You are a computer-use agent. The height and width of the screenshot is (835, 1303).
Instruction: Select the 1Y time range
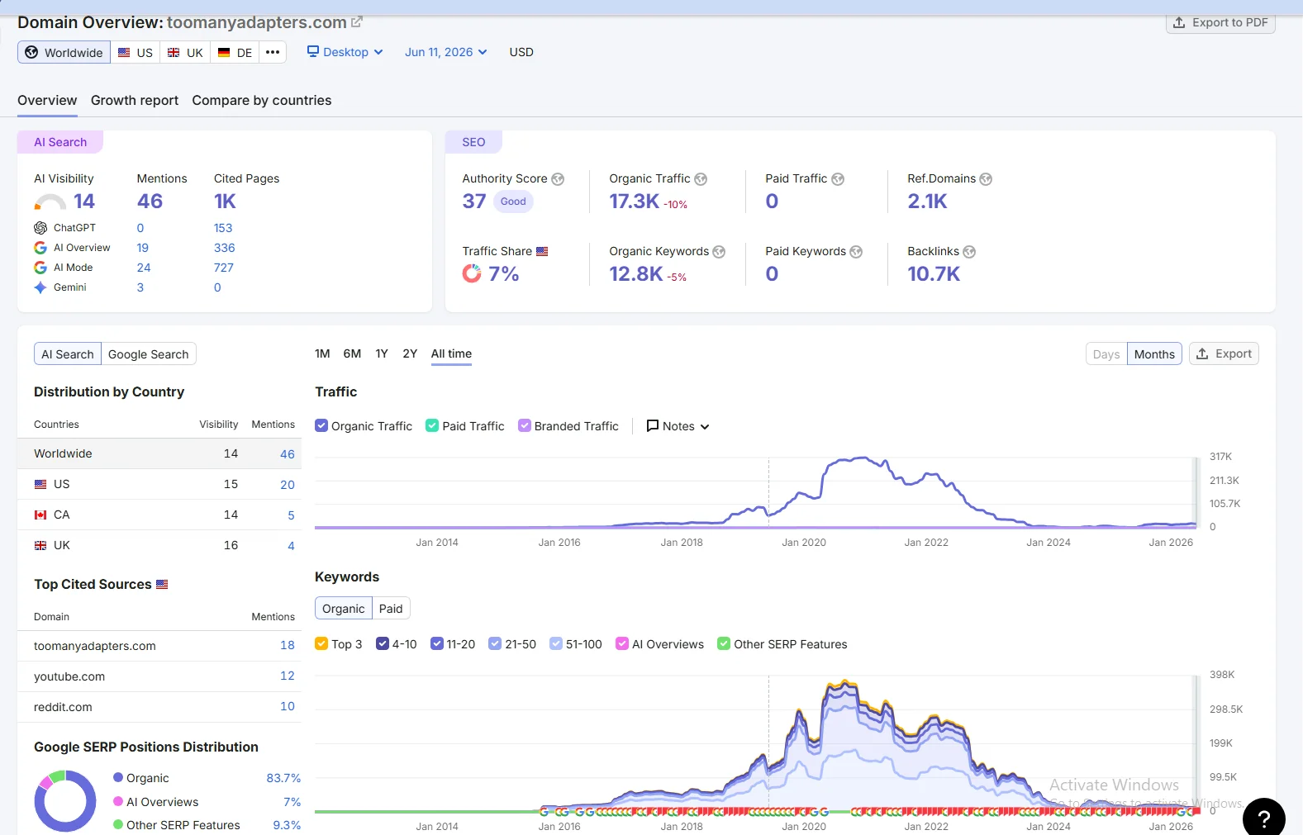click(382, 353)
